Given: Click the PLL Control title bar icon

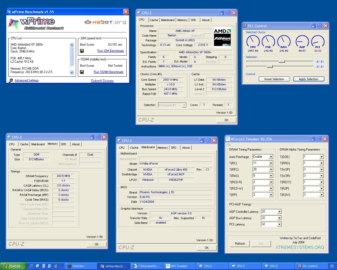Looking at the screenshot, I should pos(245,26).
